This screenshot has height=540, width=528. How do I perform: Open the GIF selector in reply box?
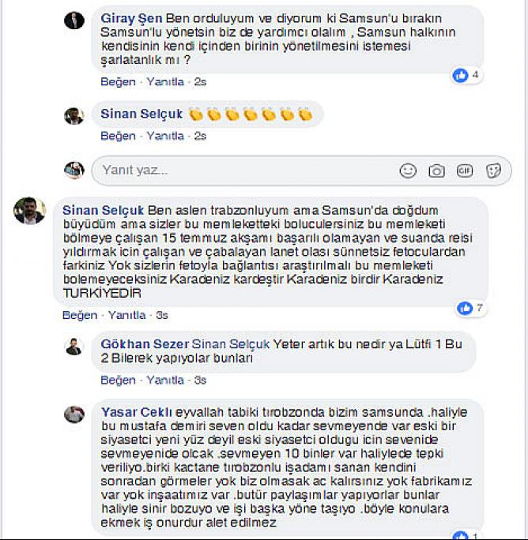(x=465, y=171)
